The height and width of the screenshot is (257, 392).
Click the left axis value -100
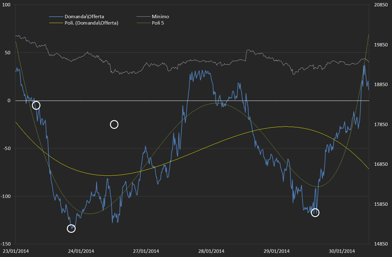click(x=5, y=196)
